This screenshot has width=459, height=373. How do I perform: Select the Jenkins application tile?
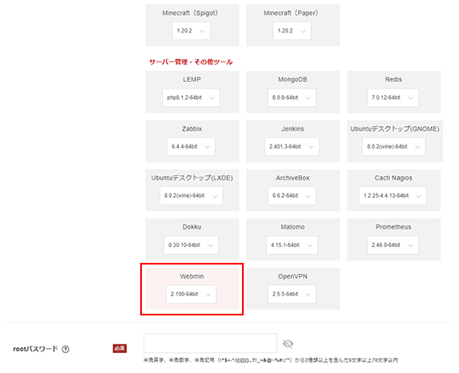coord(293,141)
